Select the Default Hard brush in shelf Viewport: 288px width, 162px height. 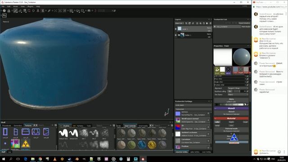[x=63, y=133]
